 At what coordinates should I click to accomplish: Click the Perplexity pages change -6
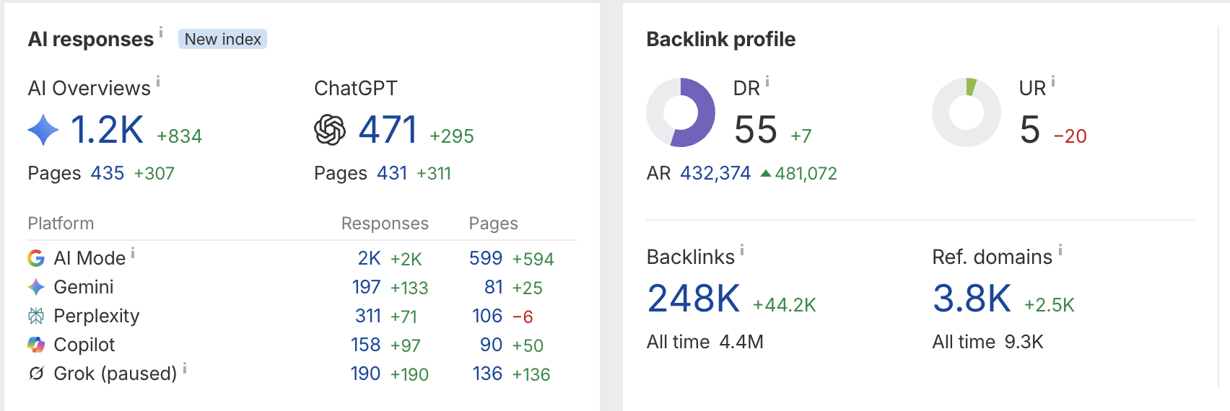pyautogui.click(x=523, y=317)
